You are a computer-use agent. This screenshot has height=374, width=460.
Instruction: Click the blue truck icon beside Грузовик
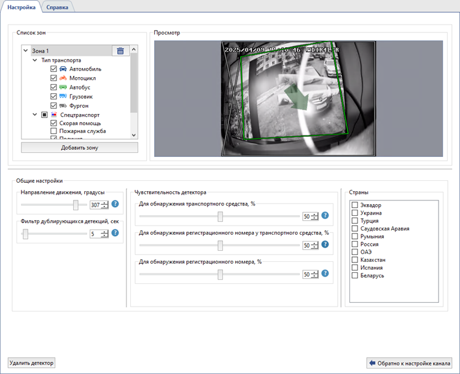click(x=63, y=97)
